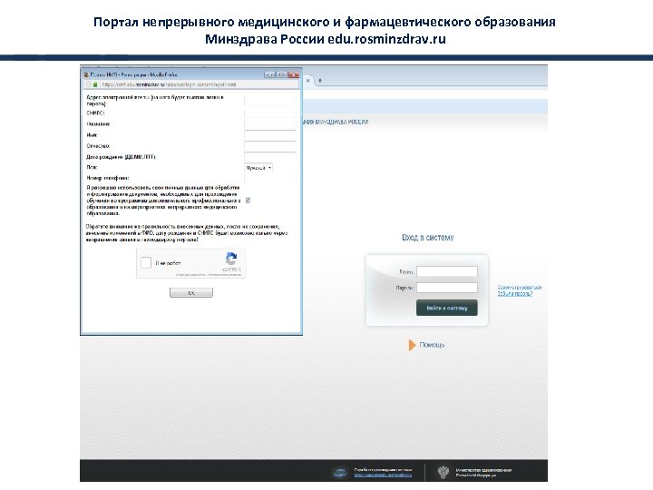Close the background browser tab
This screenshot has height=490, width=653.
coord(308,81)
